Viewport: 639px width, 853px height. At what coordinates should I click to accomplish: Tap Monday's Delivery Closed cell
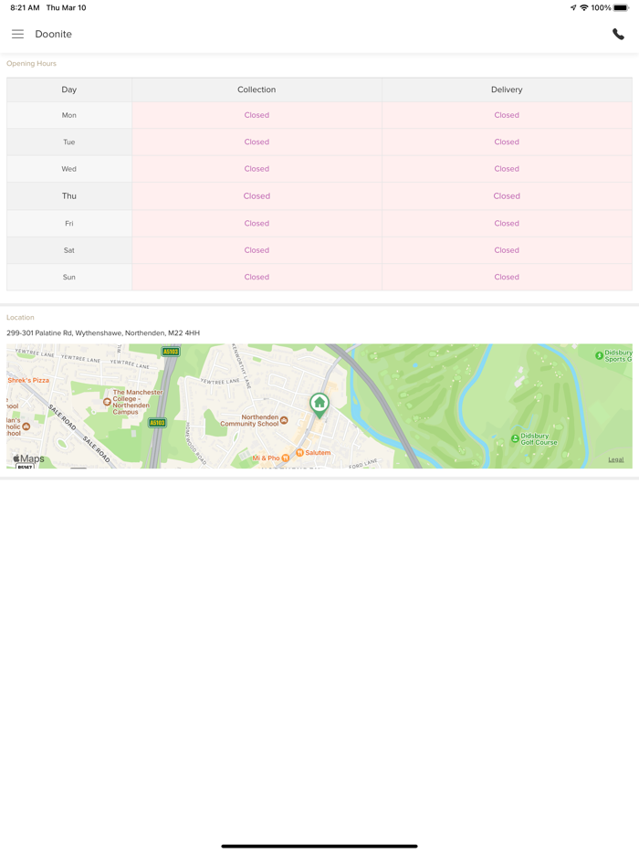click(507, 115)
